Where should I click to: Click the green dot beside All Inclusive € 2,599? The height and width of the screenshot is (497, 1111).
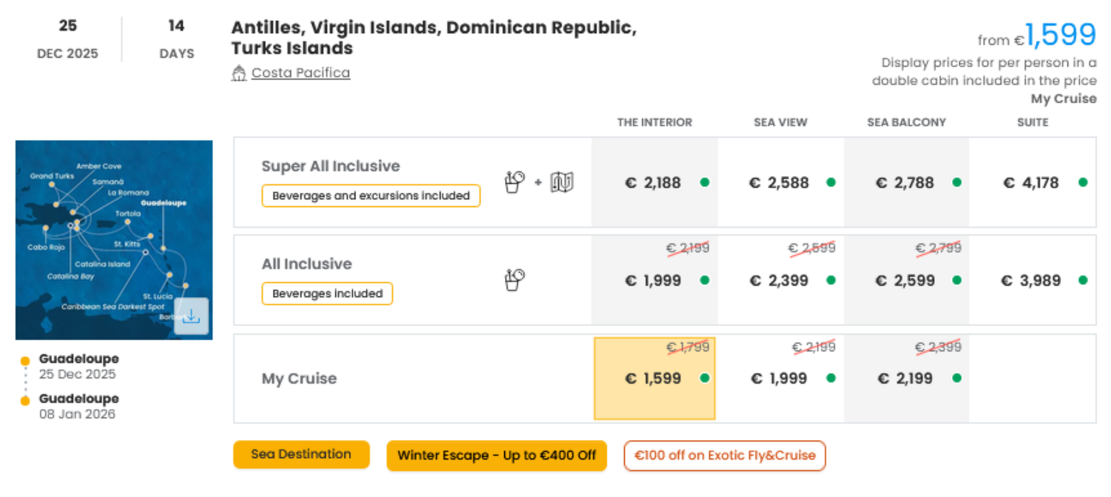tap(957, 280)
